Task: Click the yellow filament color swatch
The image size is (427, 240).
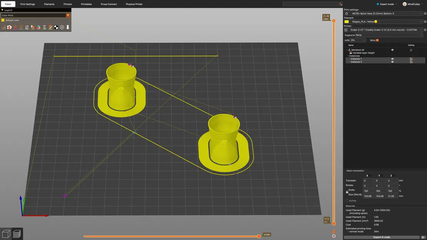Action: [347, 22]
